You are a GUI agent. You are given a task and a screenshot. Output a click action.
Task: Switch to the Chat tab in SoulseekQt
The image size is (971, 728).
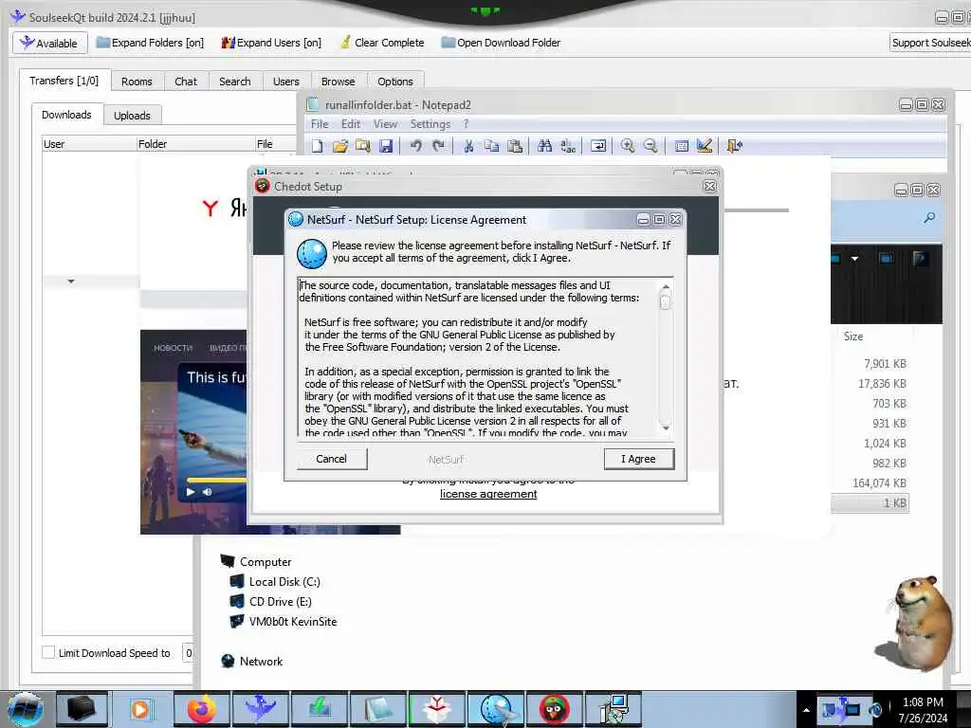coord(186,82)
